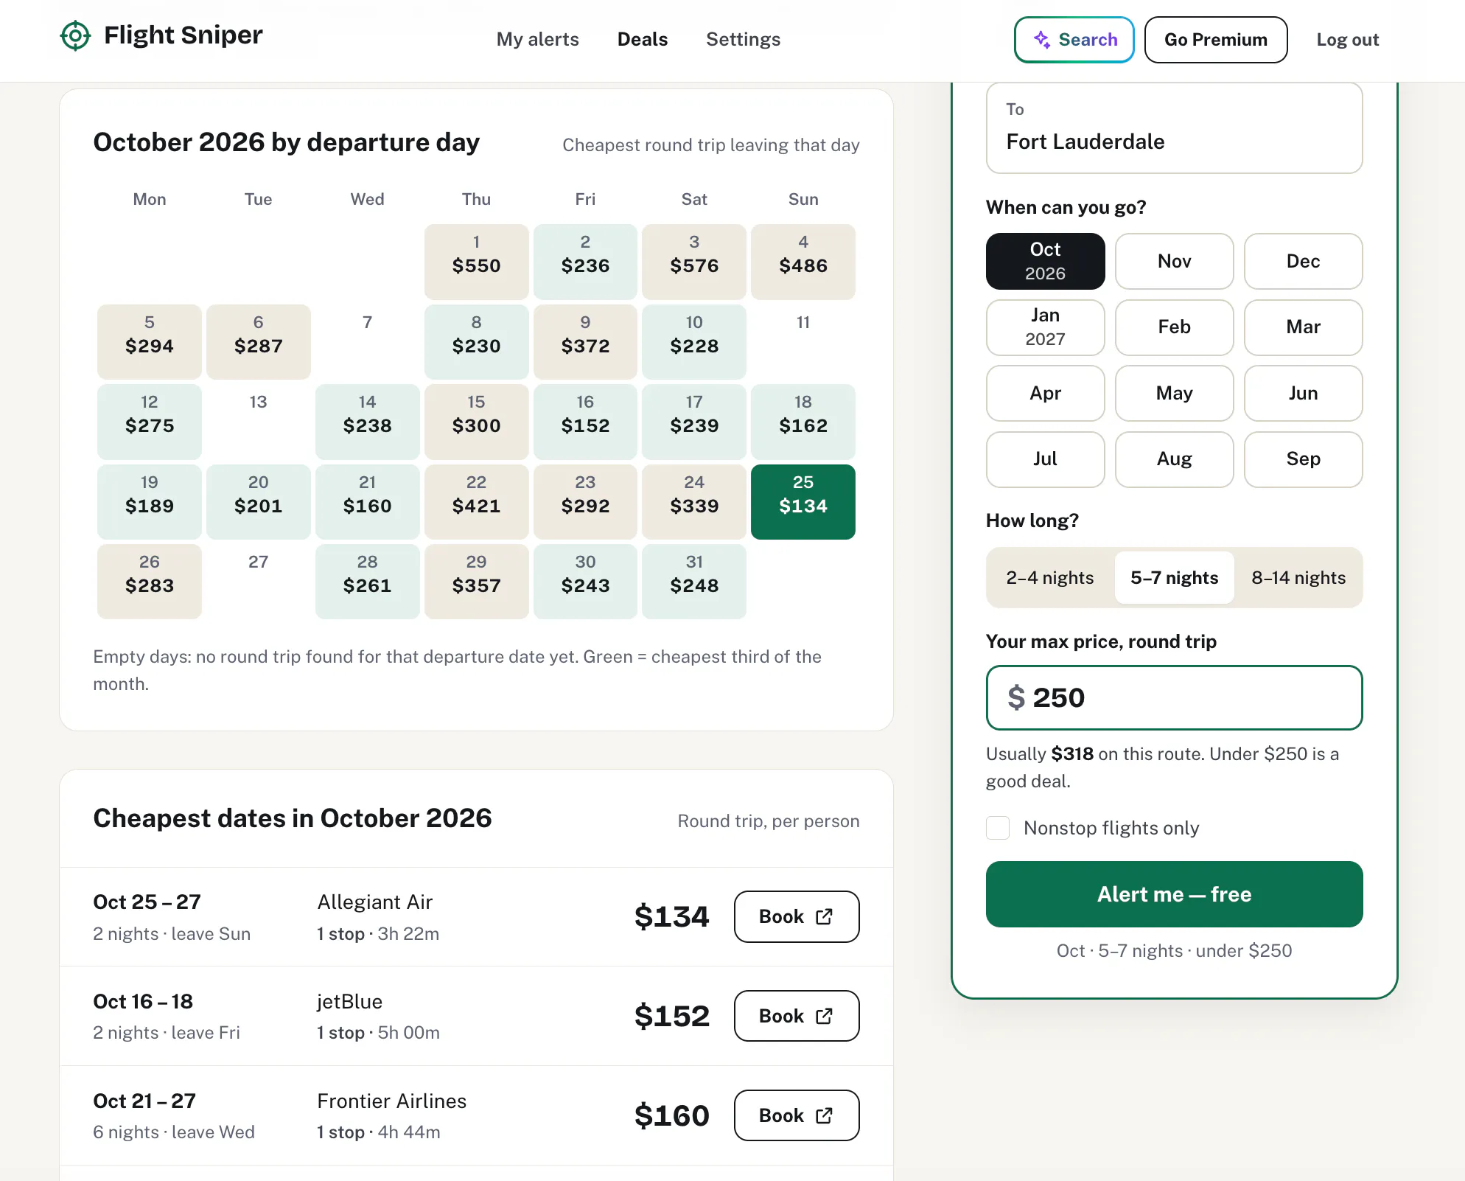Pick October 18 priced $162

pyautogui.click(x=803, y=422)
